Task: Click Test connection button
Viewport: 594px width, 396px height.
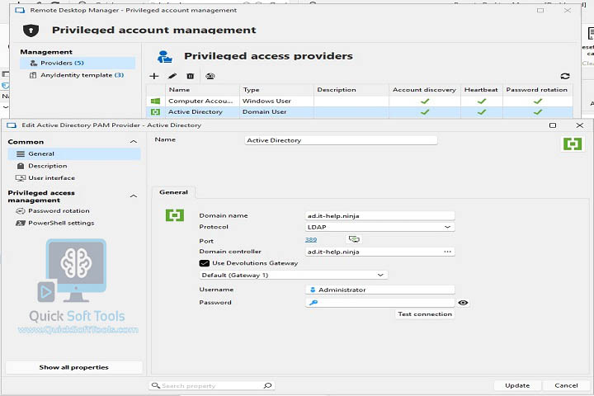Action: 425,314
